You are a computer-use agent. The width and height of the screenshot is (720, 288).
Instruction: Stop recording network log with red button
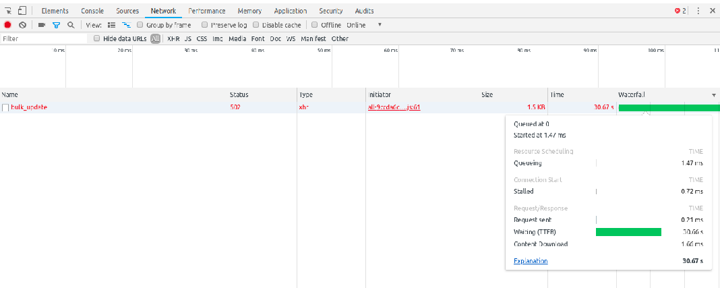tap(7, 25)
